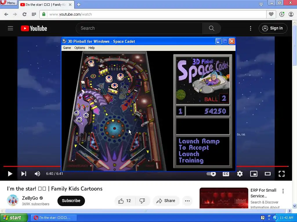The width and height of the screenshot is (297, 222).
Task: Mute the video volume speaker
Action: 37,174
